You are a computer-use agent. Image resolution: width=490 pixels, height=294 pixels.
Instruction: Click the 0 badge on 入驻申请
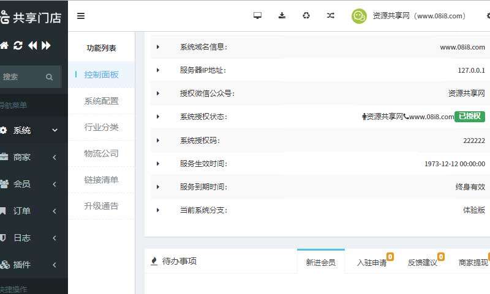point(390,256)
